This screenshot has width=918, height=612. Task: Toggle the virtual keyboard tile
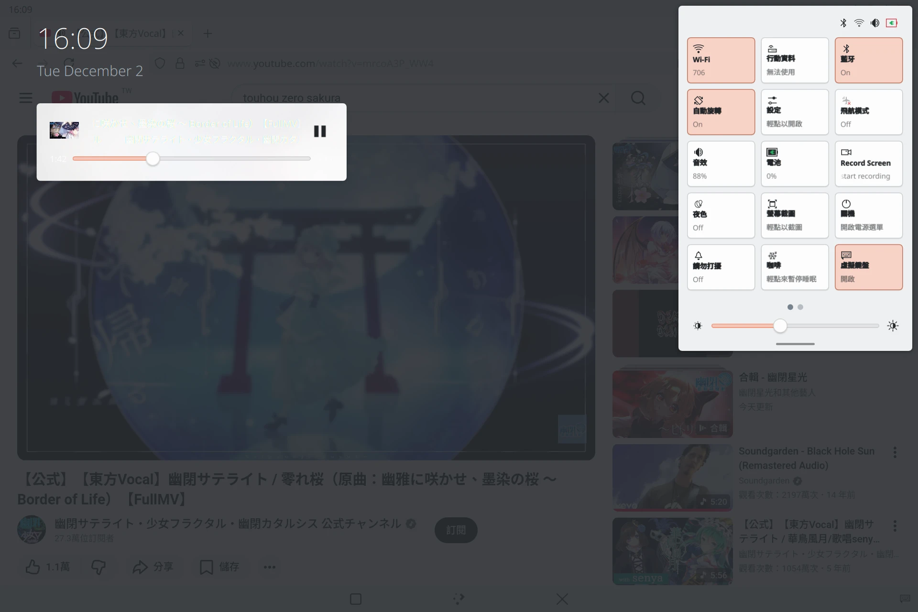(x=868, y=267)
